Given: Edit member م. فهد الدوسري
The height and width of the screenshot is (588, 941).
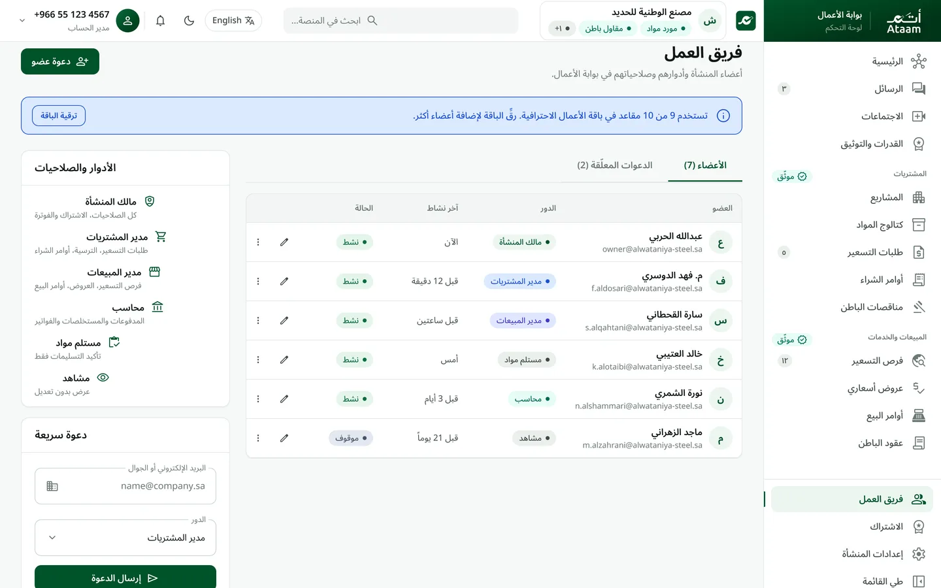Looking at the screenshot, I should [x=284, y=281].
